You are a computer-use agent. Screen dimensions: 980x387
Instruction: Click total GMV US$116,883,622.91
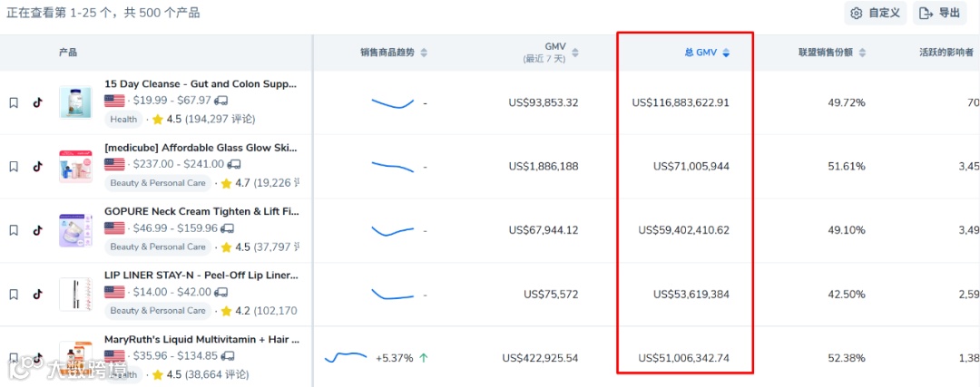click(x=681, y=103)
